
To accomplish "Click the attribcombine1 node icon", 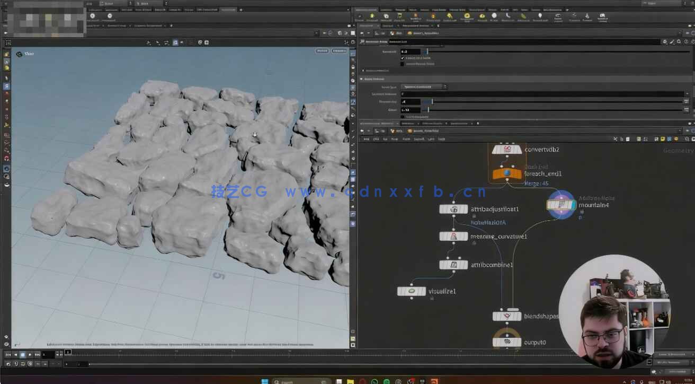I will click(453, 264).
